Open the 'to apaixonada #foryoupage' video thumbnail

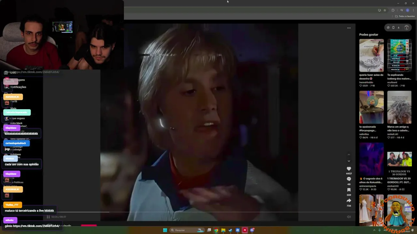tap(371, 107)
